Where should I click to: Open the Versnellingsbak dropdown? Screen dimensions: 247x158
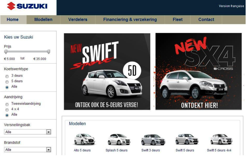coord(27,132)
